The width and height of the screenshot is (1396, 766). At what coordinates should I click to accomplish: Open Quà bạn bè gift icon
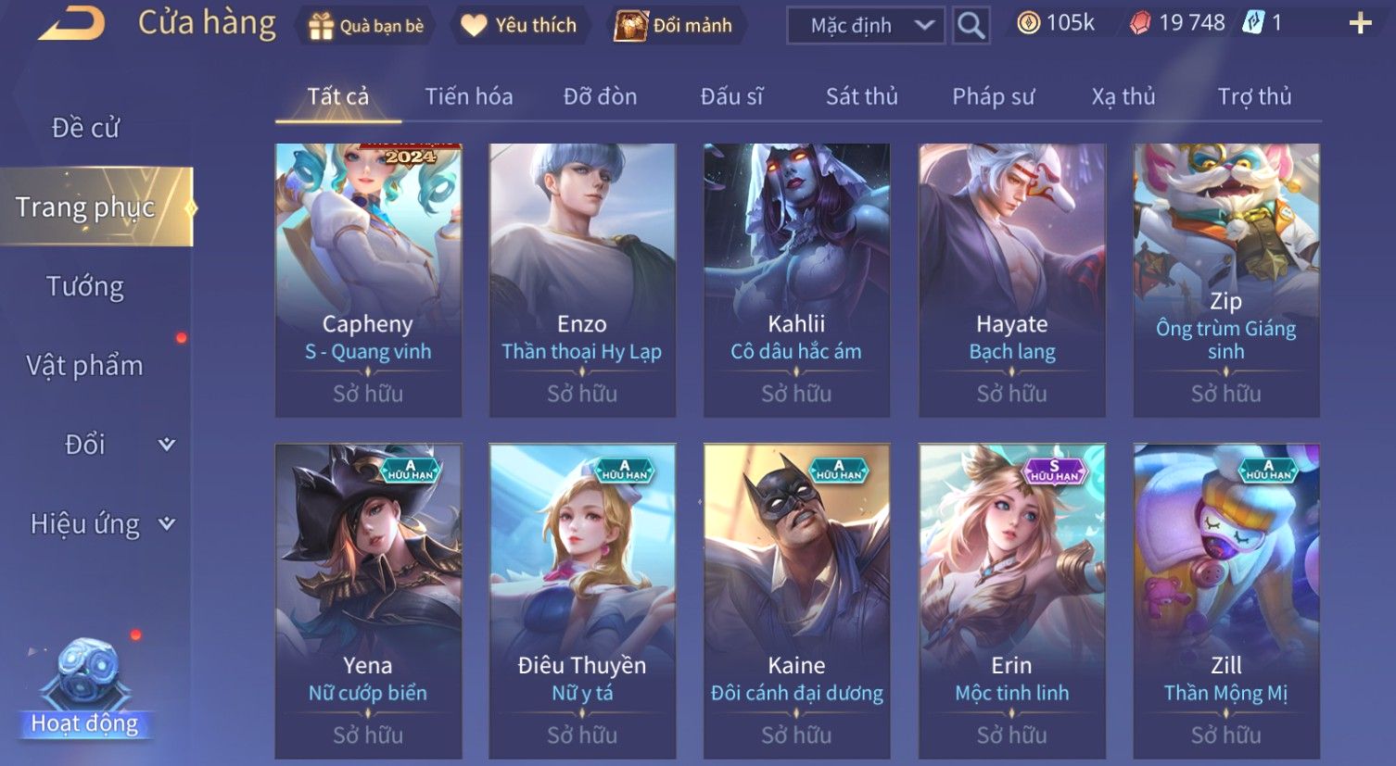click(321, 26)
